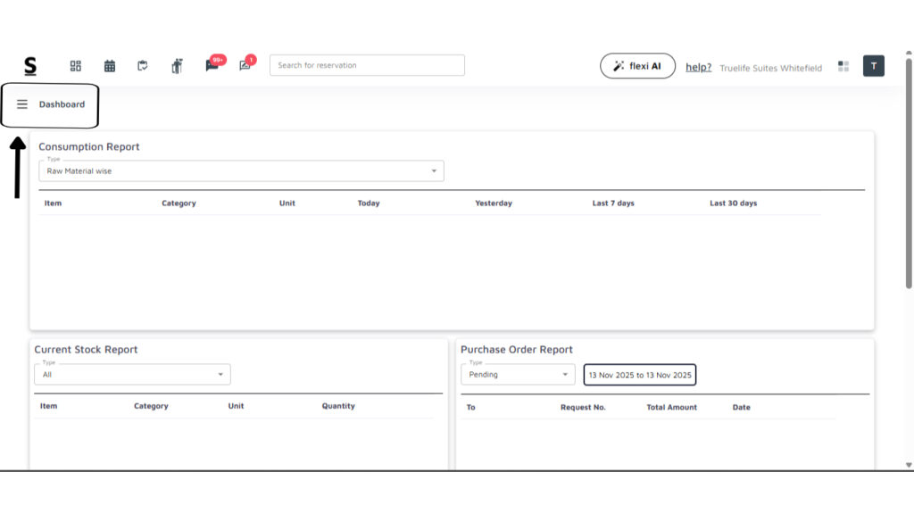914x514 pixels.
Task: Expand Consumption Report type dropdown
Action: coord(241,171)
